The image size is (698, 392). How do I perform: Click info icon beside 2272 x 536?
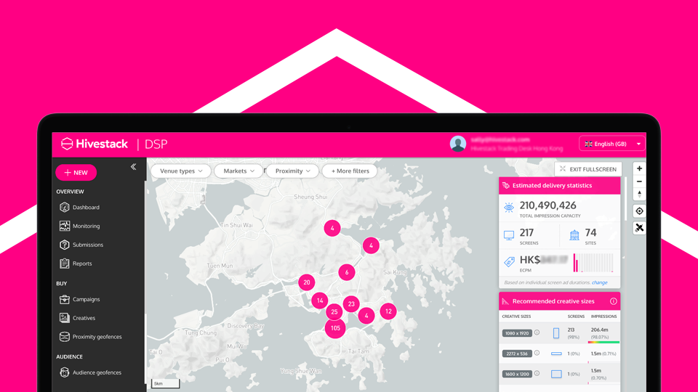(537, 353)
